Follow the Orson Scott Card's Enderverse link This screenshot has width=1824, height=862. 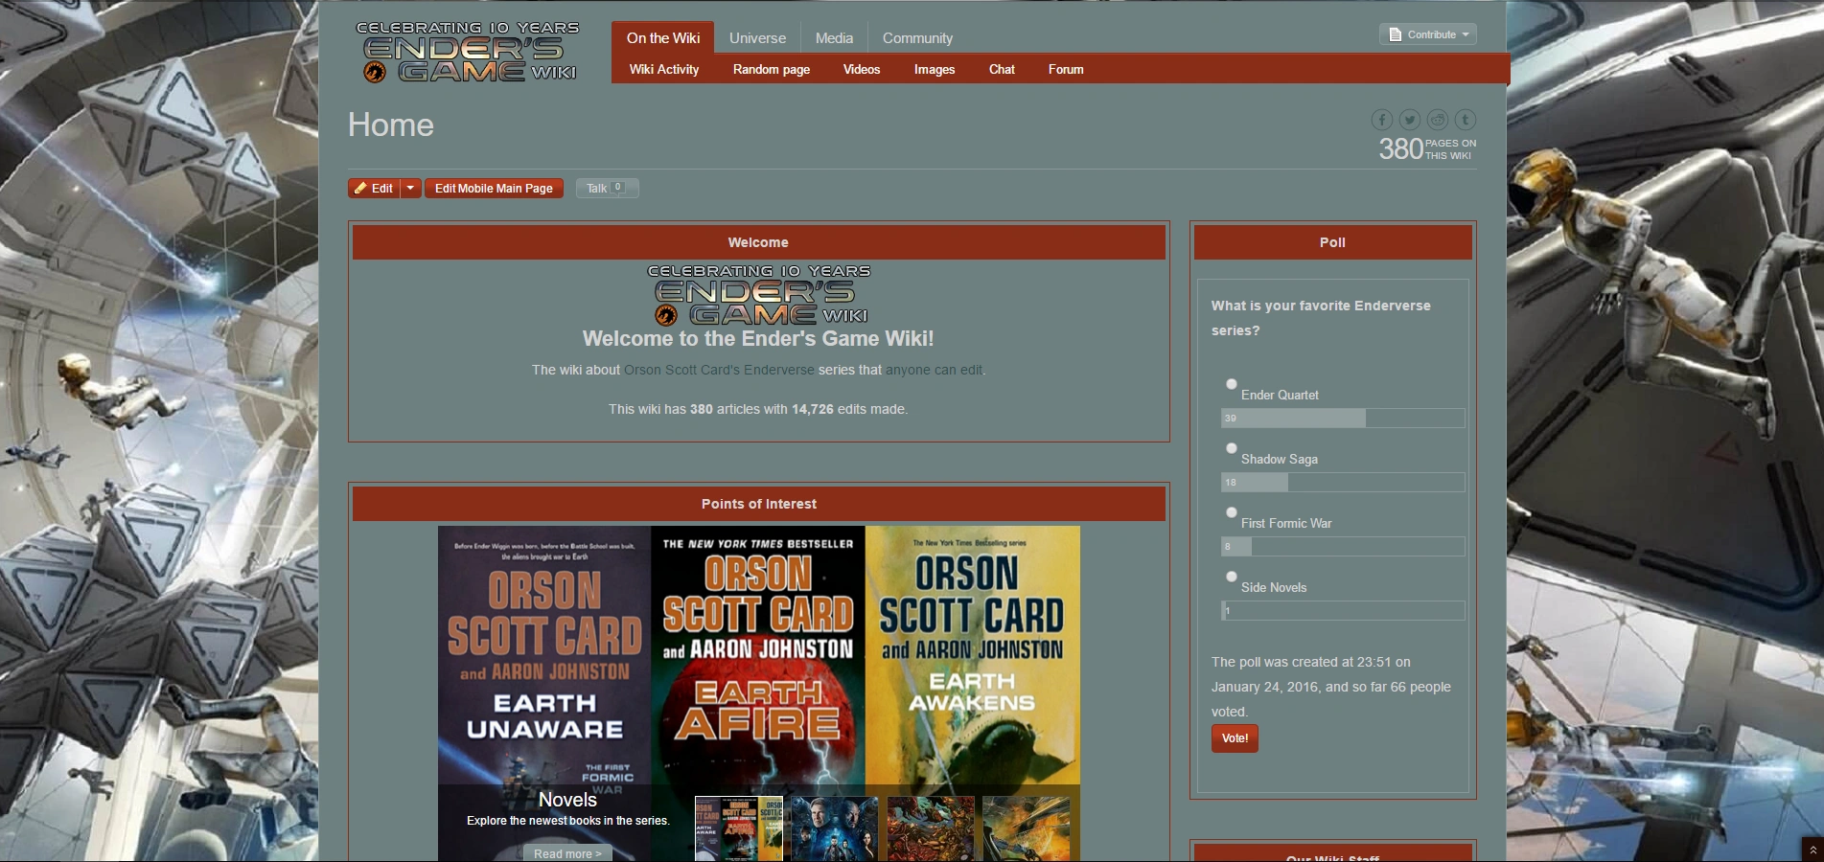719,371
